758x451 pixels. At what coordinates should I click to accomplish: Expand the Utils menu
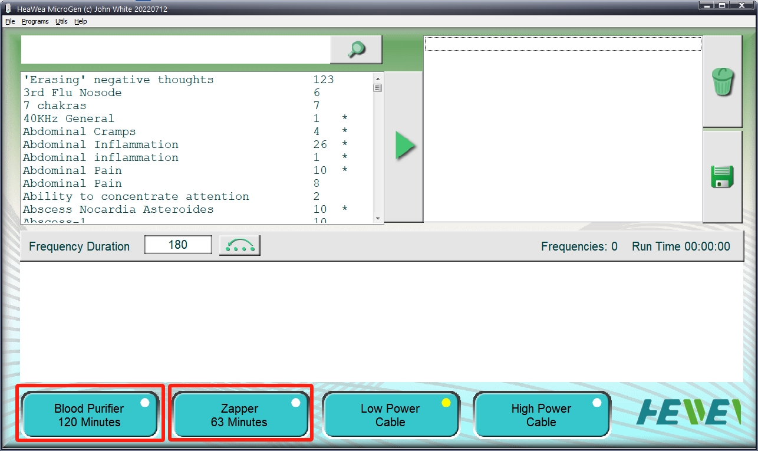point(61,21)
